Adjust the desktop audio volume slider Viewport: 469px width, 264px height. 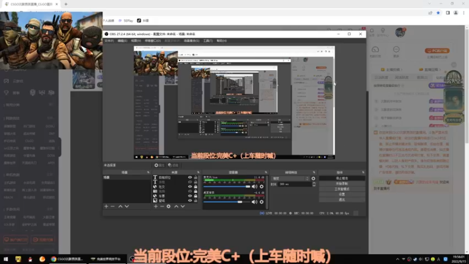(227, 202)
